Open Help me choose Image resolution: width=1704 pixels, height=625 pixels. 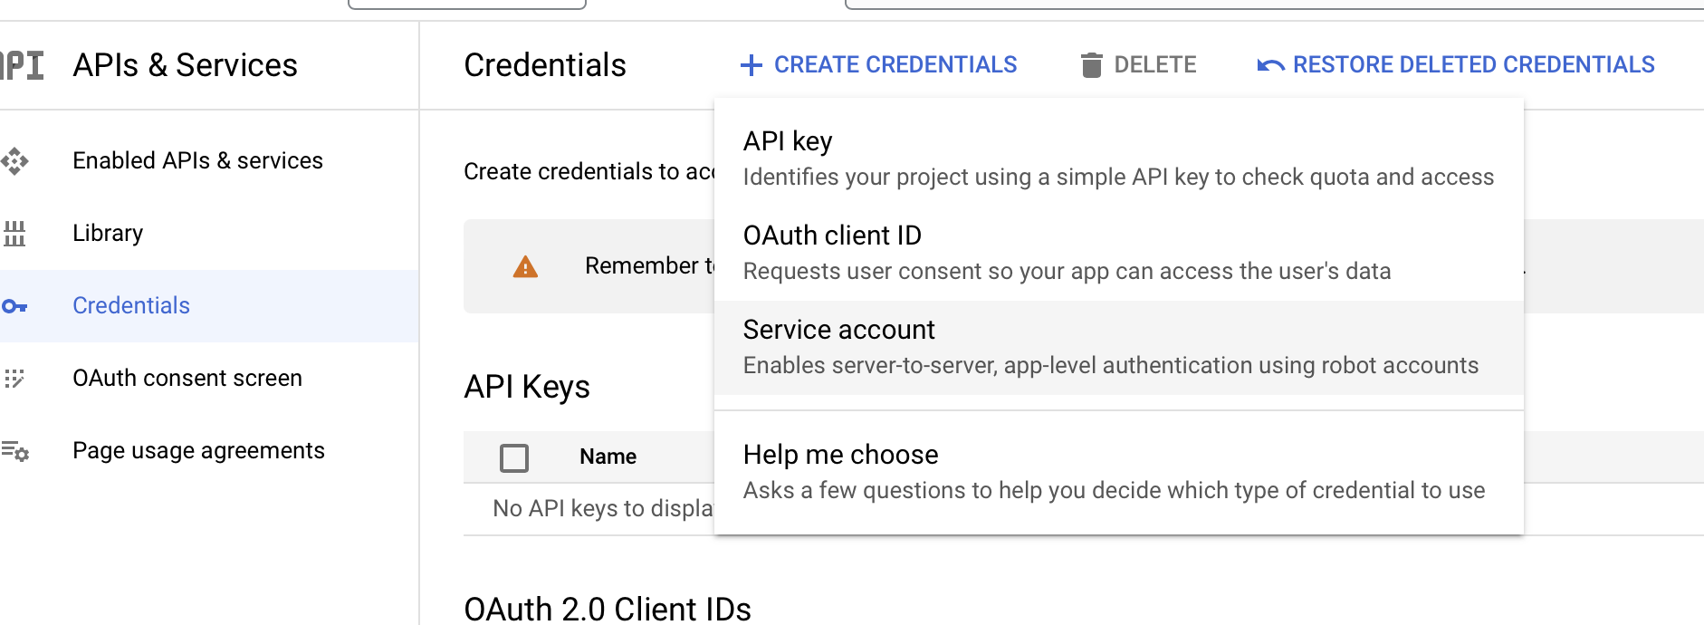840,455
